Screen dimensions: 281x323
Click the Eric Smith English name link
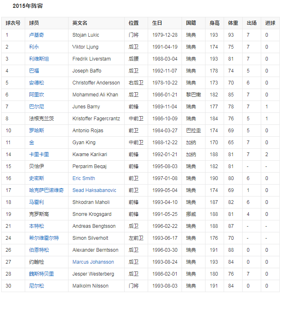[x=83, y=178]
